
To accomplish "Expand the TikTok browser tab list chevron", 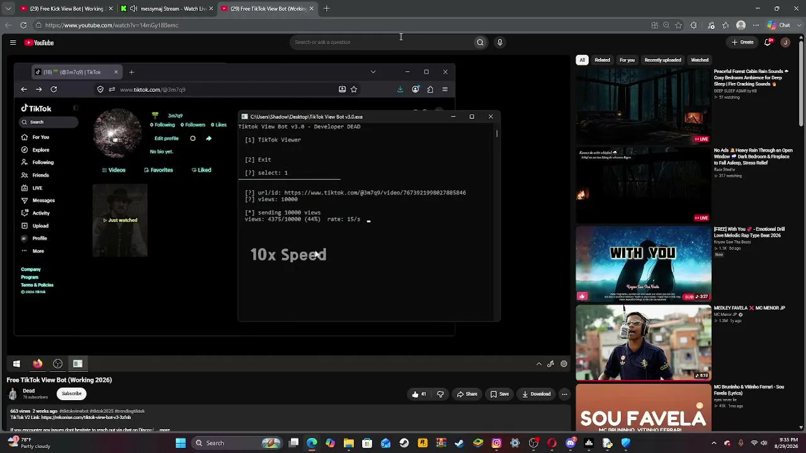I will (373, 72).
